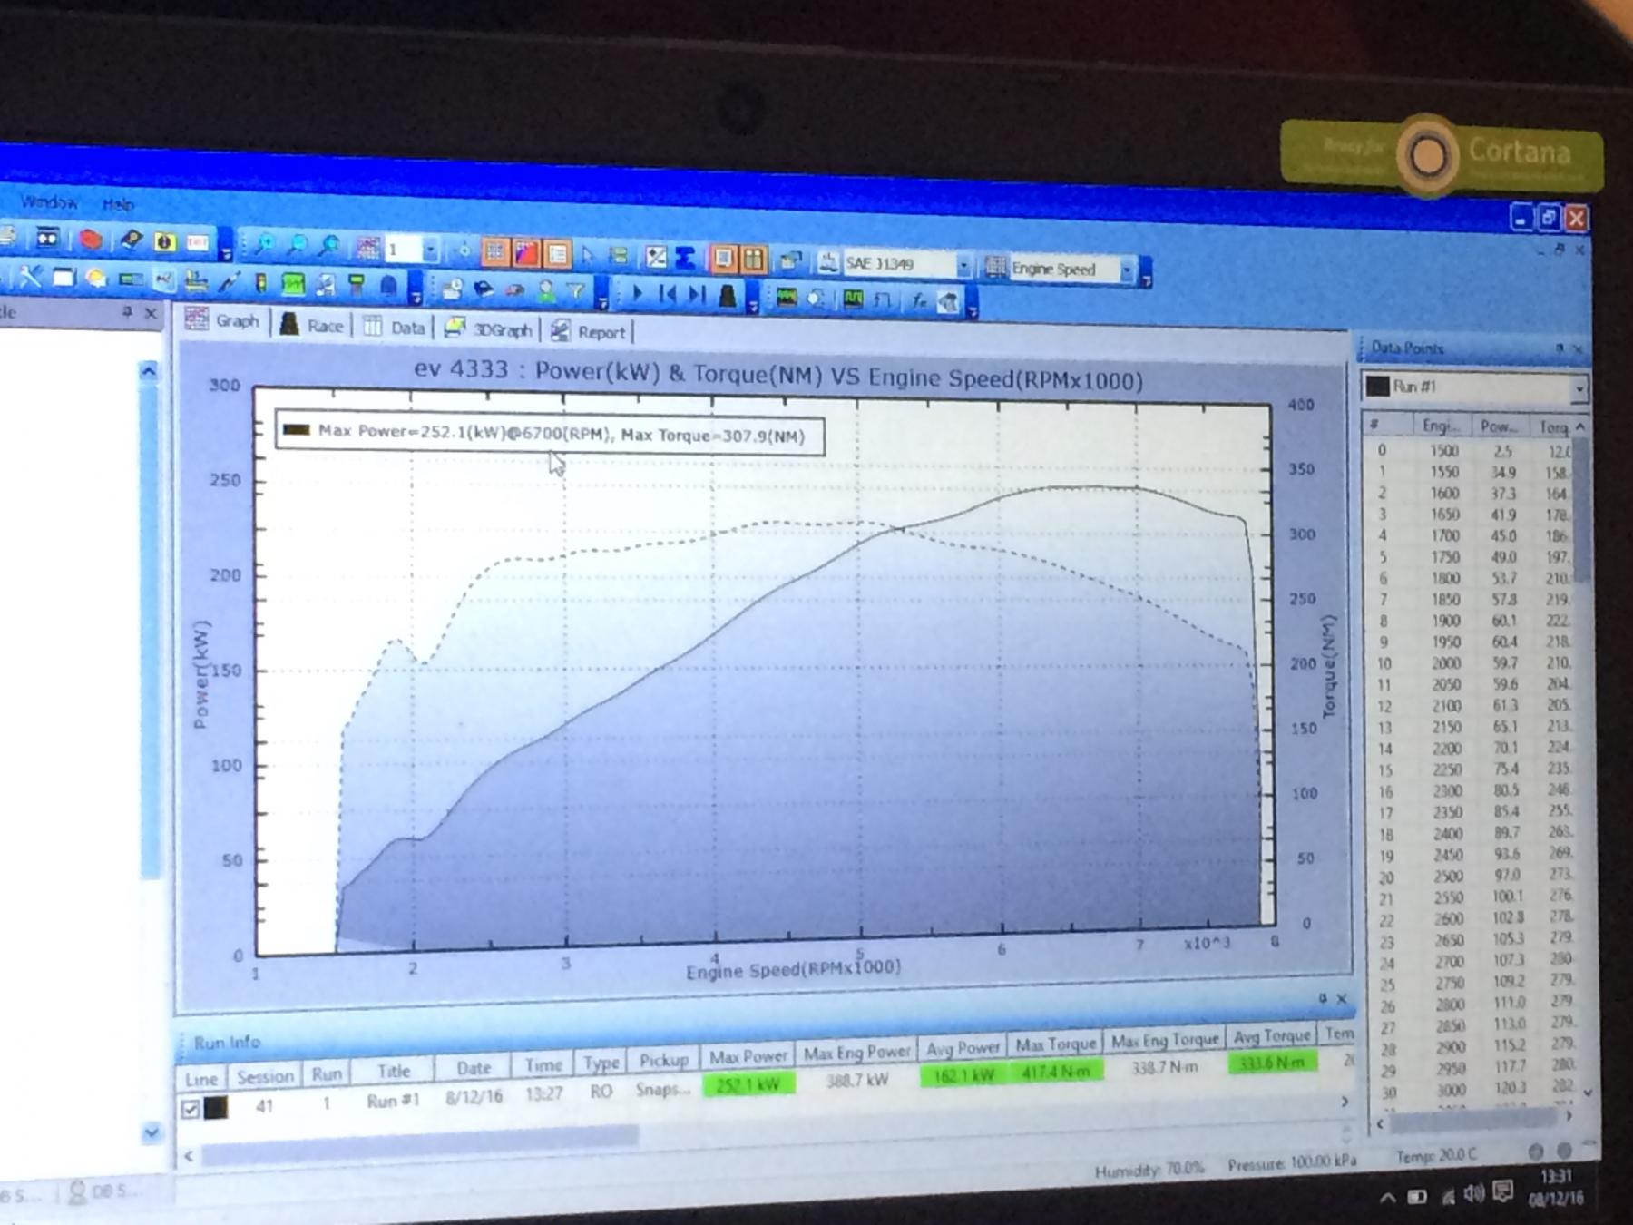Image resolution: width=1633 pixels, height=1225 pixels.
Task: Click the scales correction standard icon
Action: [827, 262]
